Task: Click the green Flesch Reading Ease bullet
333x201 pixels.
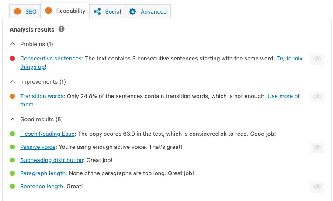Action: click(12, 134)
